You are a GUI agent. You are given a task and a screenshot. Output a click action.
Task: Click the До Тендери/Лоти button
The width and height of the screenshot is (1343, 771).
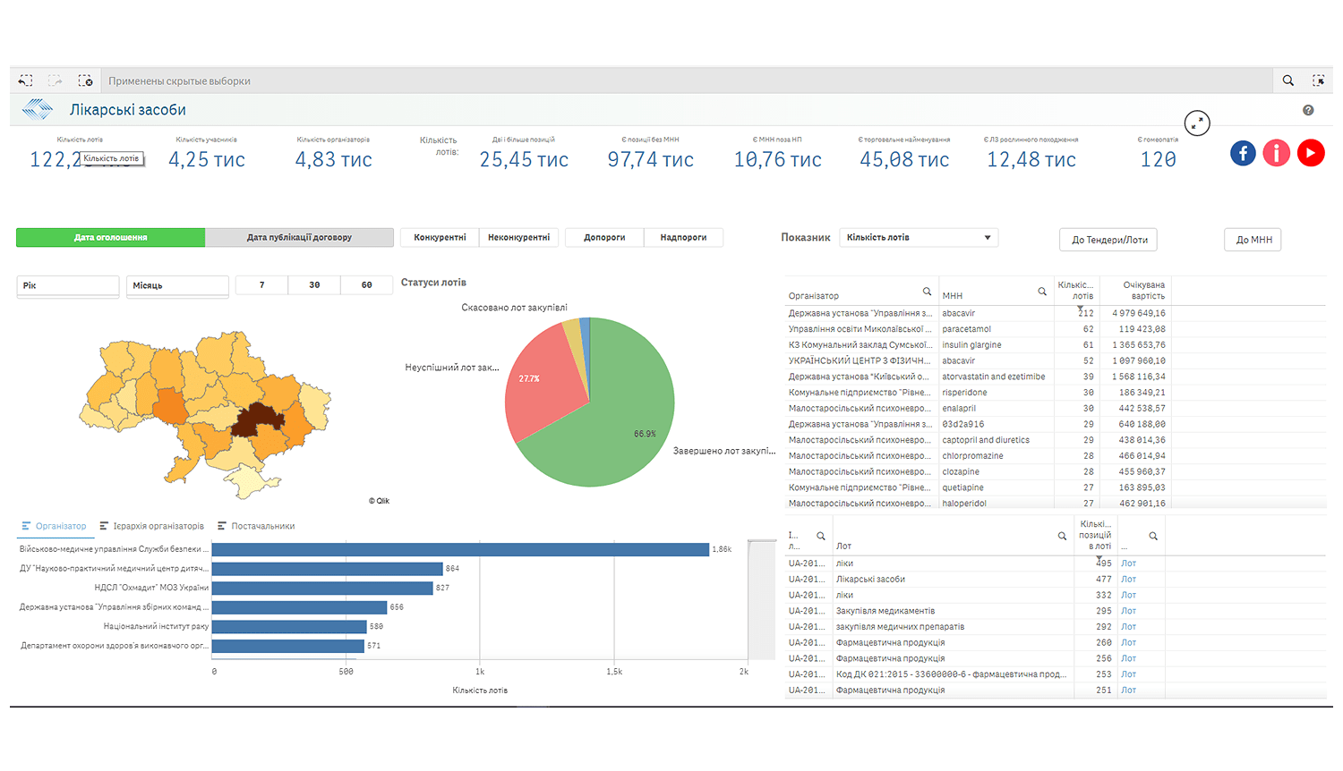pos(1108,240)
